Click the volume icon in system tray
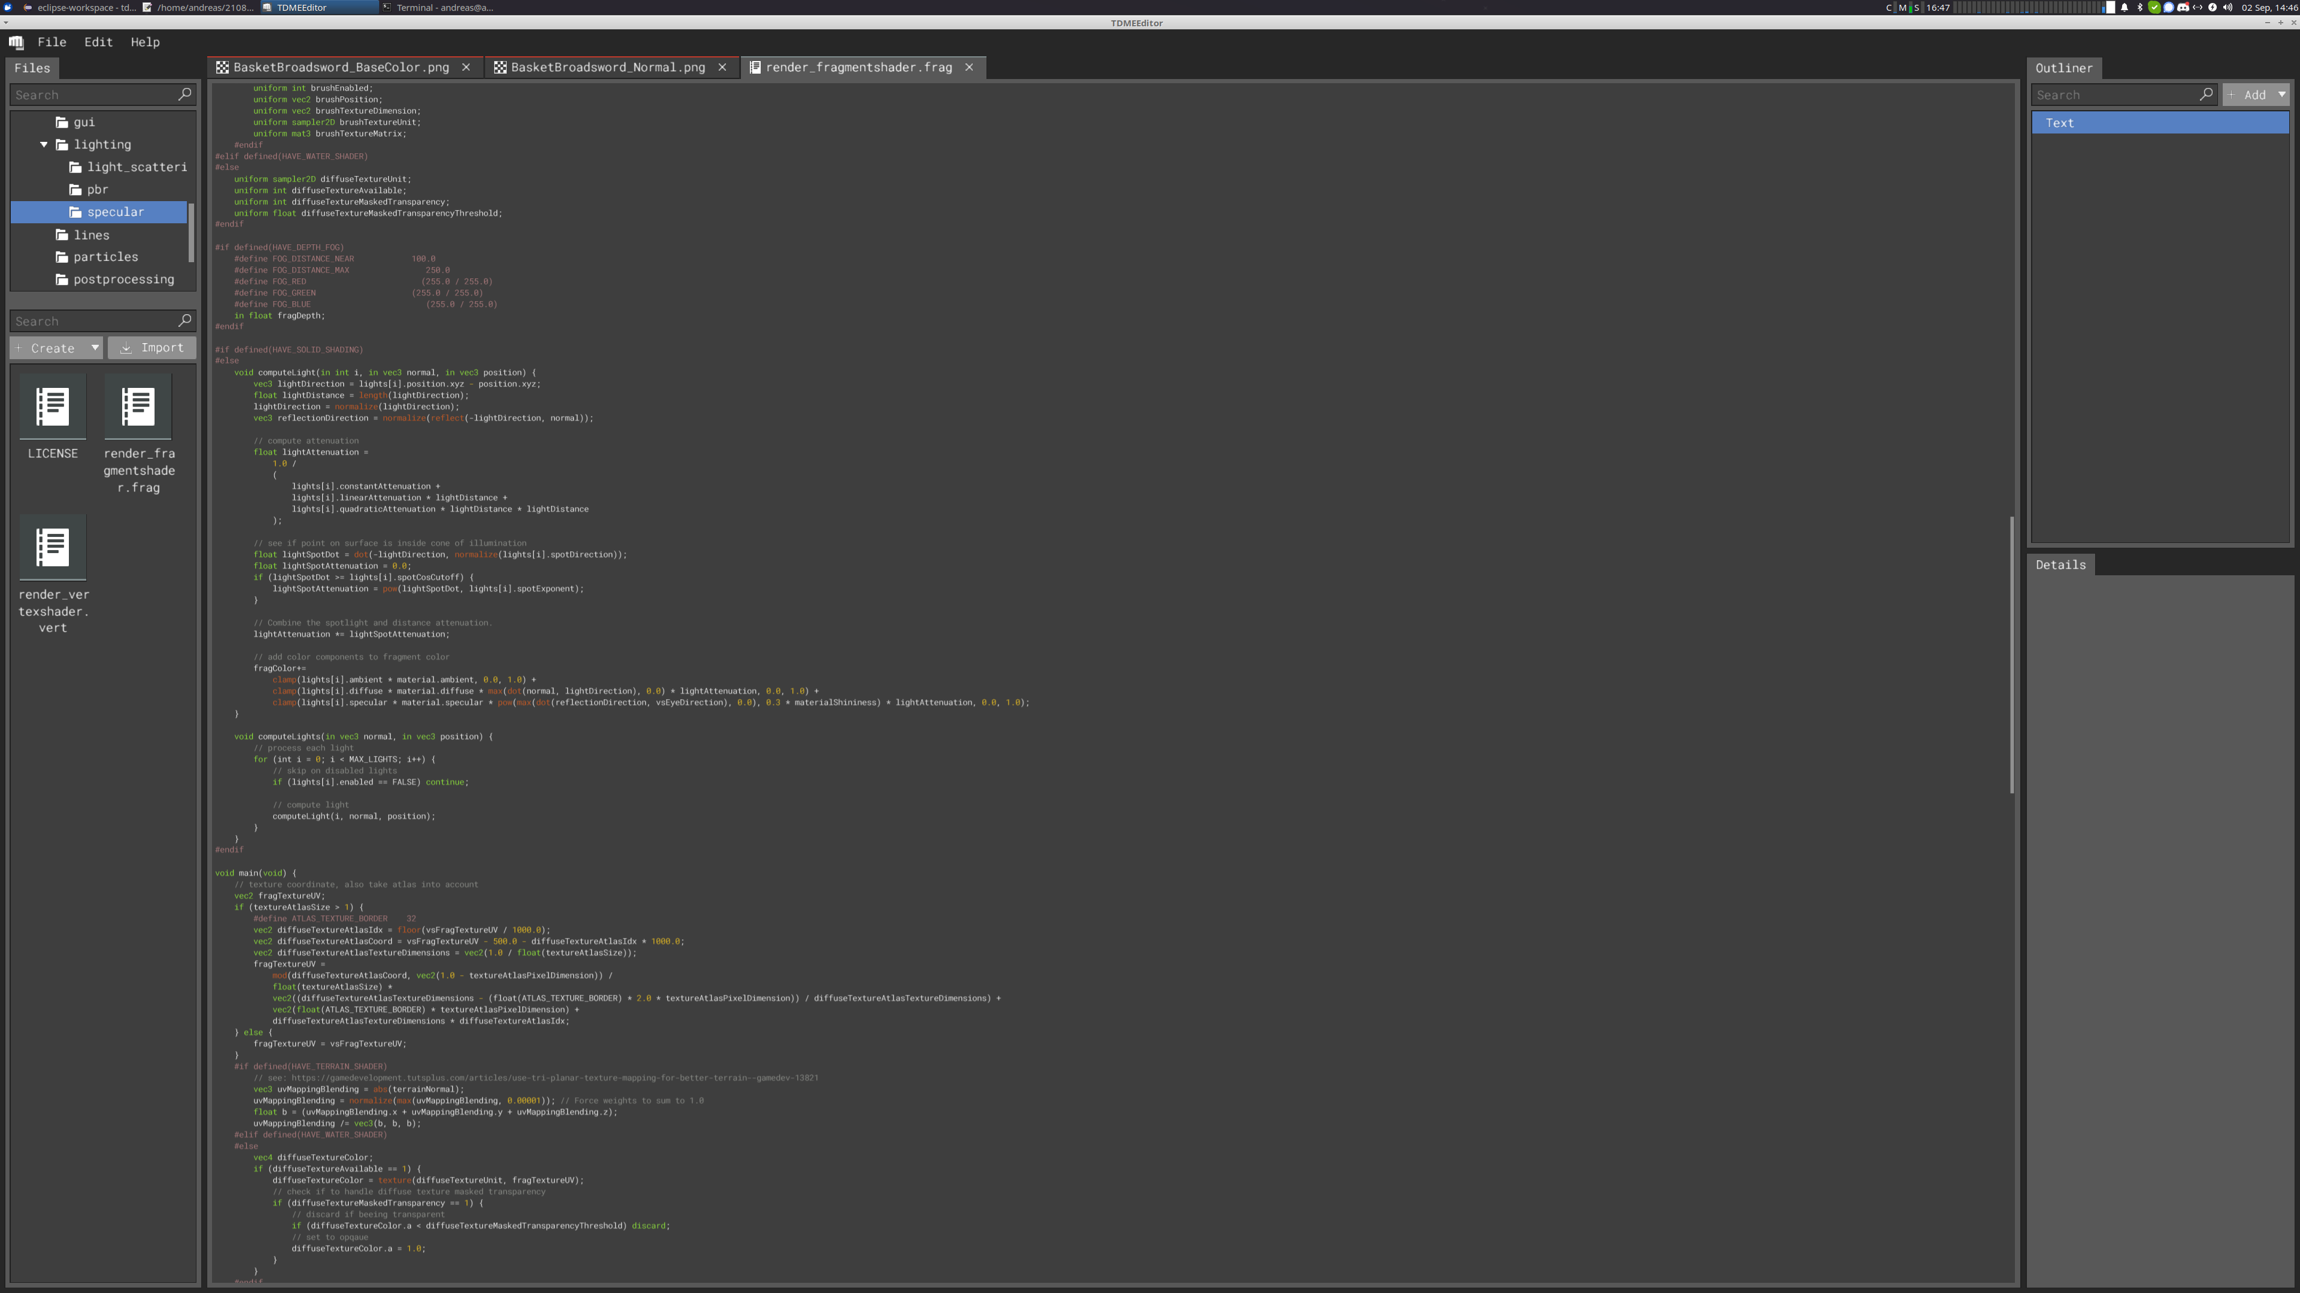 click(x=2227, y=7)
